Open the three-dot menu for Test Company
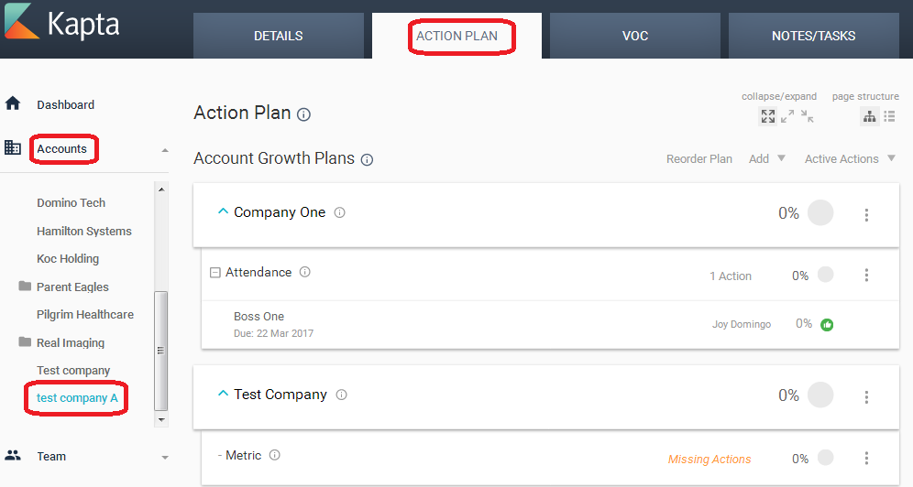Image resolution: width=913 pixels, height=487 pixels. 866,397
